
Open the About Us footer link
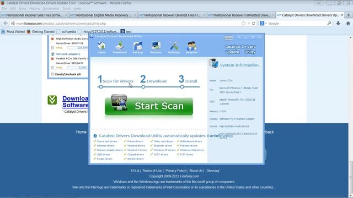coord(196,171)
